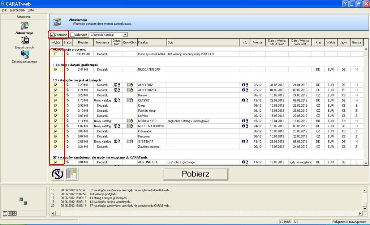370x225 pixels.
Task: Check the Dane systemu CARAT checkbox
Action: click(x=56, y=54)
